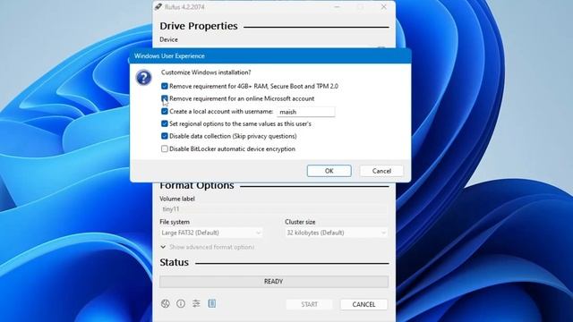Click the Status heading
The image size is (573, 322).
(174, 262)
